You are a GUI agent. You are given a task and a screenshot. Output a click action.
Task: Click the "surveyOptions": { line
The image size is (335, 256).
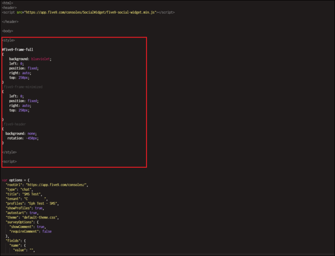pyautogui.click(x=22, y=222)
